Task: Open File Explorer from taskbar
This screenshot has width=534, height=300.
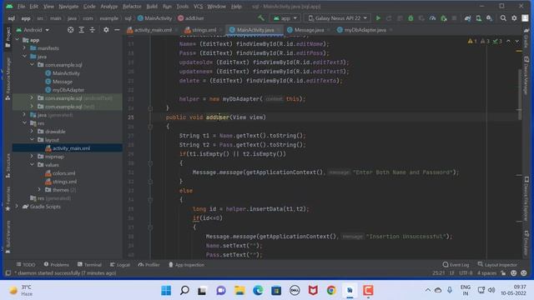Action: click(x=239, y=291)
